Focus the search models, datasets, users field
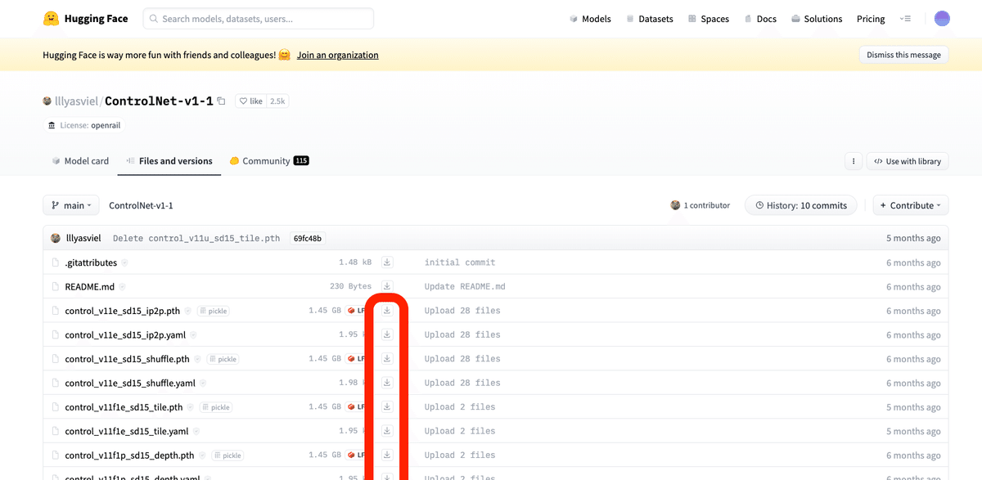 [x=258, y=19]
